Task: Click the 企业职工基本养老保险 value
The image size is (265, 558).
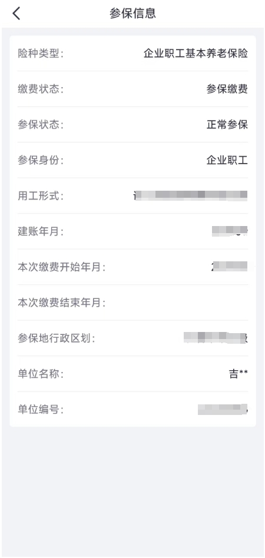Action: click(196, 54)
